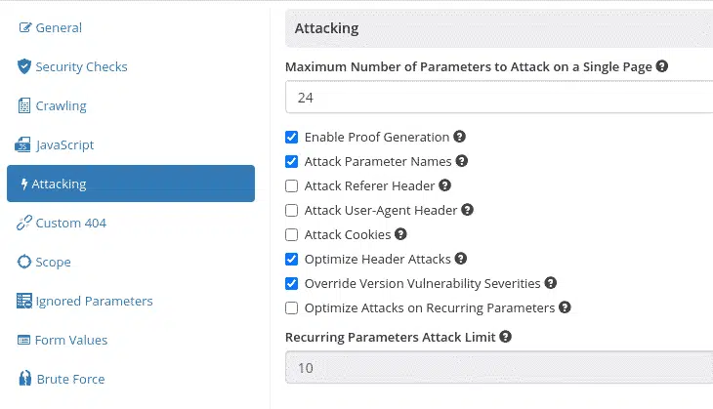Viewport: 713px width, 409px height.
Task: Click the maximum parameters input showing 24
Action: click(x=499, y=97)
